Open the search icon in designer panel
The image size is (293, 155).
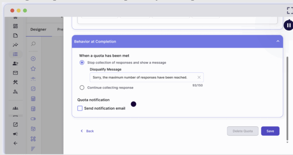[x=33, y=44]
